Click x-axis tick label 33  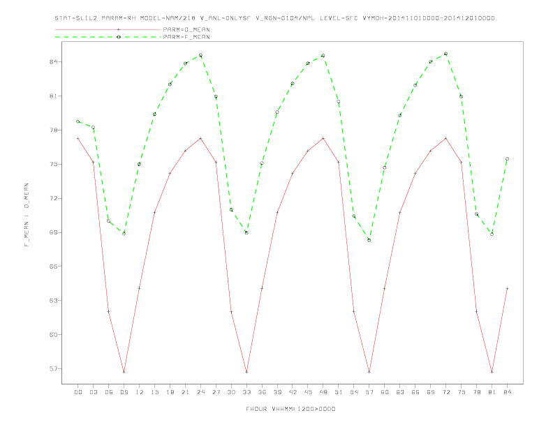pyautogui.click(x=246, y=392)
